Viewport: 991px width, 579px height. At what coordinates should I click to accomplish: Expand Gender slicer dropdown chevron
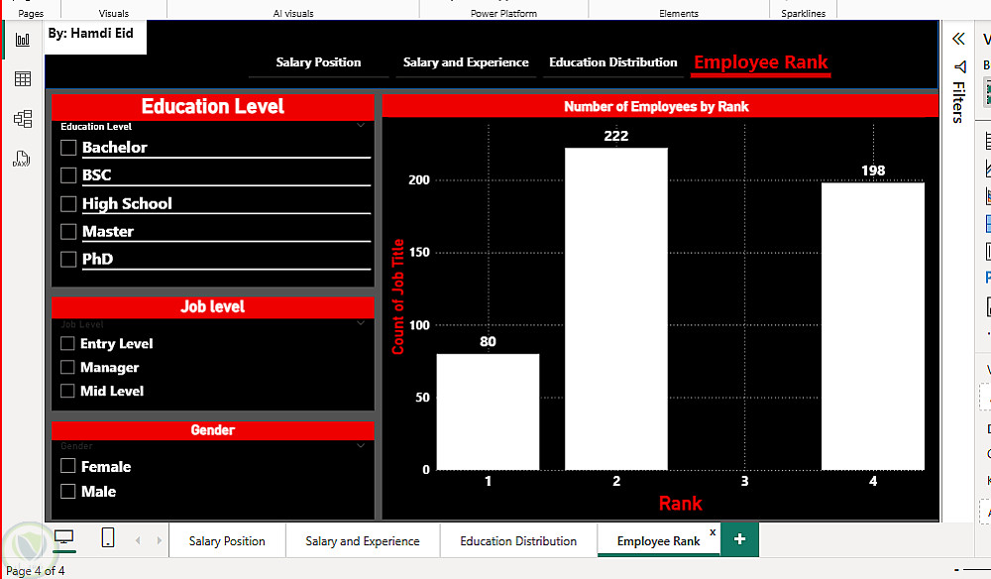[361, 445]
